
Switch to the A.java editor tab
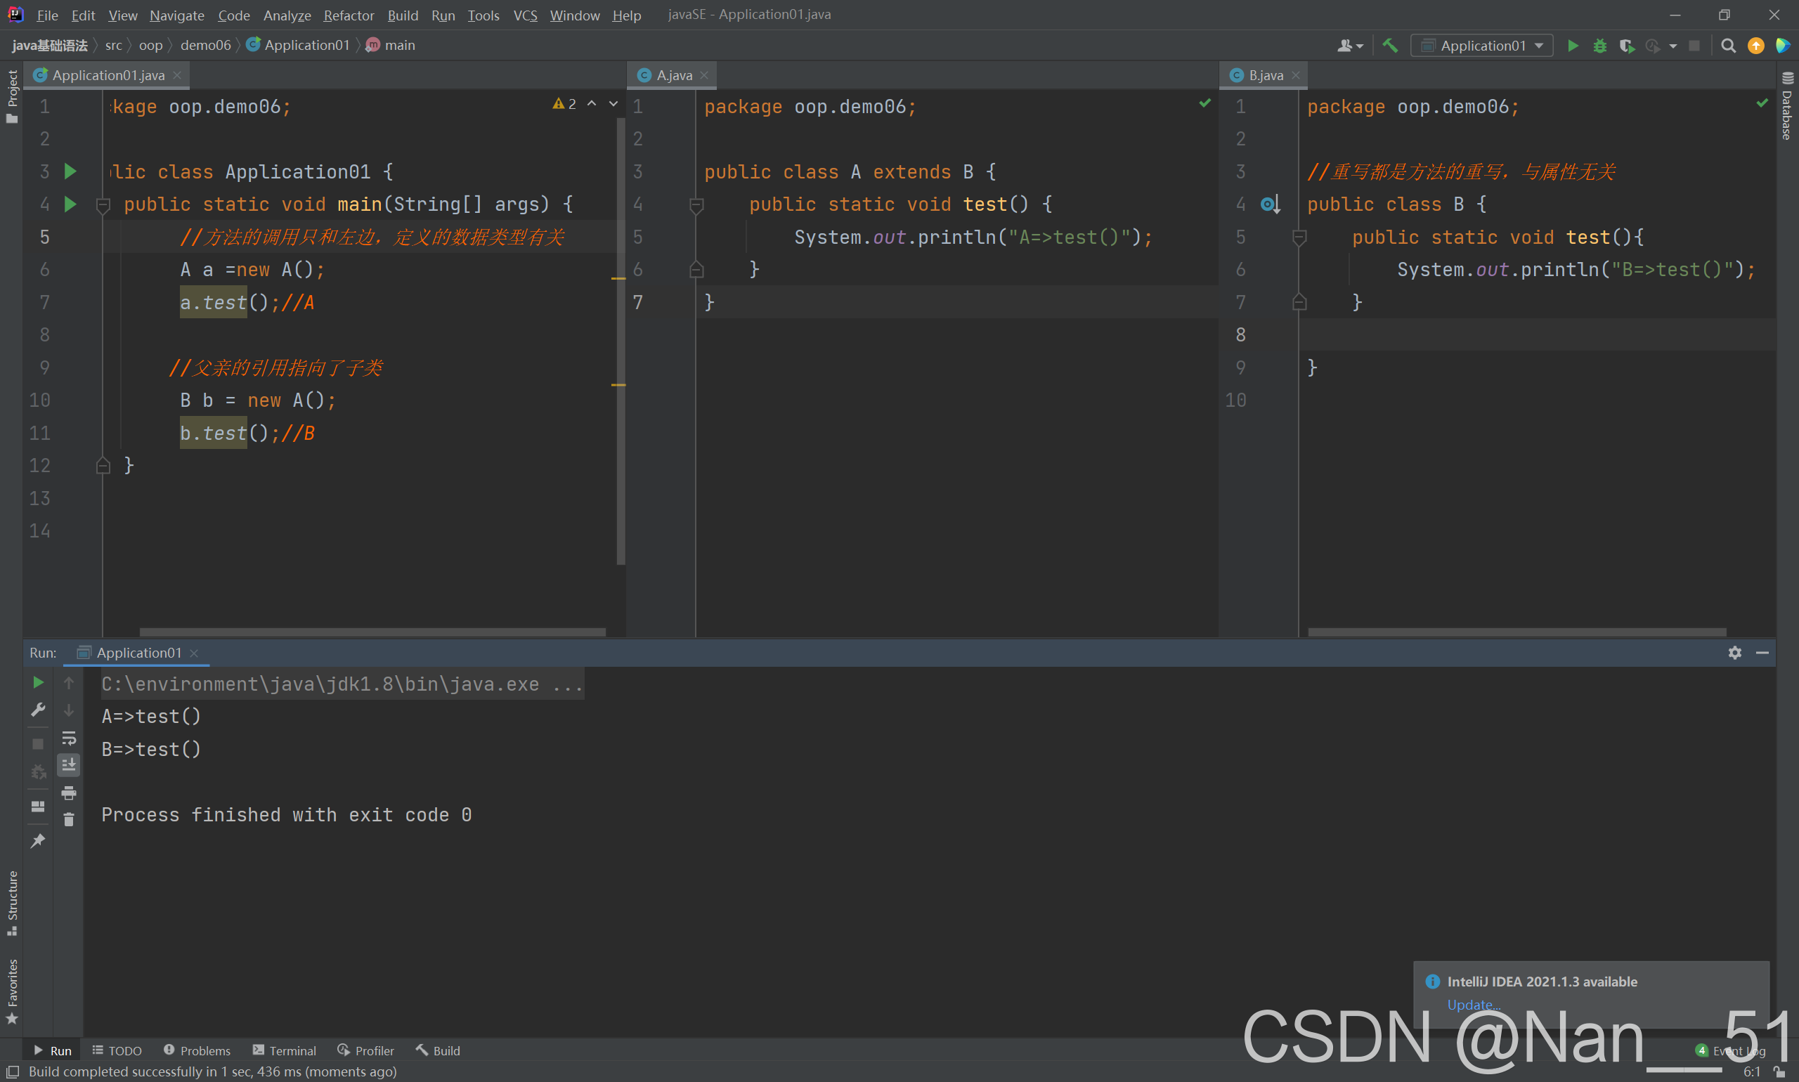pyautogui.click(x=673, y=75)
